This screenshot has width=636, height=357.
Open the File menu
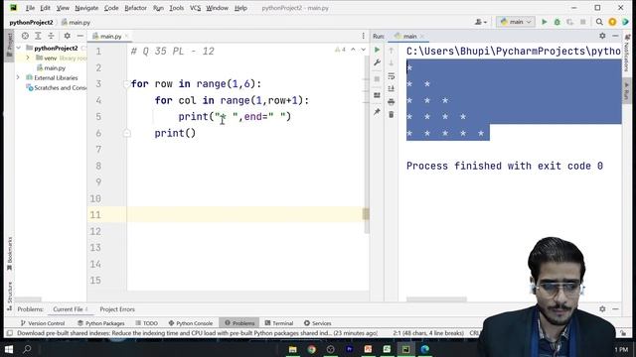[x=30, y=8]
